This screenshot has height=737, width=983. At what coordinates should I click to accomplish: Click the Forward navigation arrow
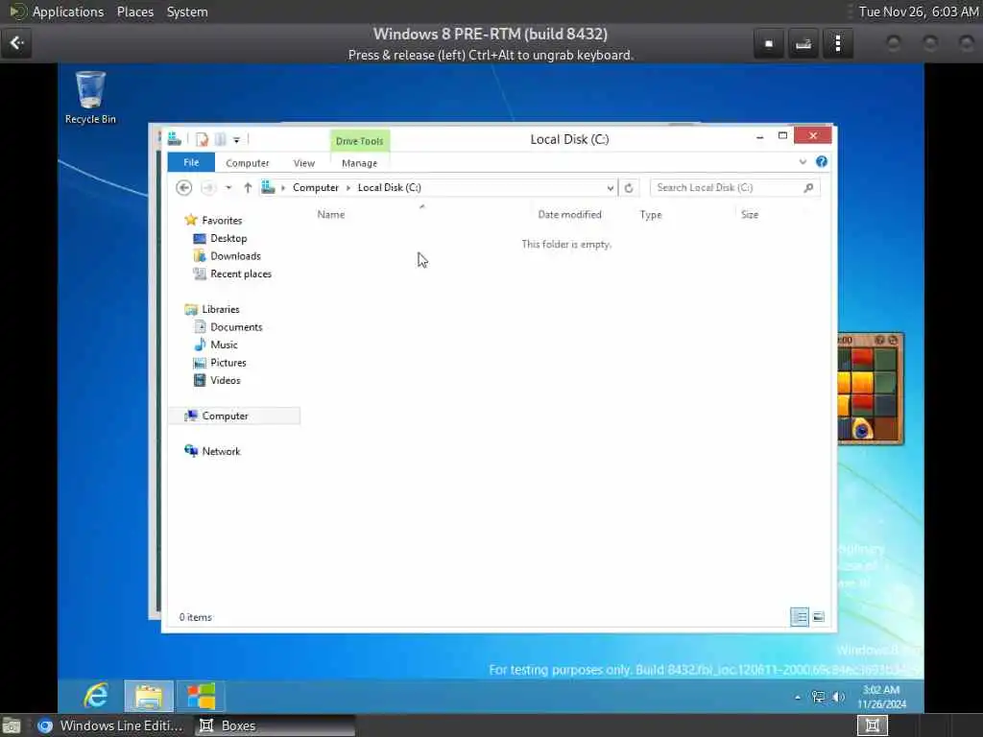point(208,187)
